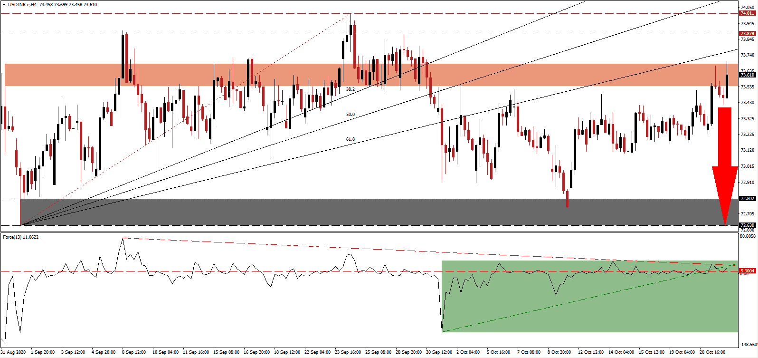Click the 8 Sep 12:00 time label
Image resolution: width=758 pixels, height=358 pixels.
pyautogui.click(x=134, y=352)
